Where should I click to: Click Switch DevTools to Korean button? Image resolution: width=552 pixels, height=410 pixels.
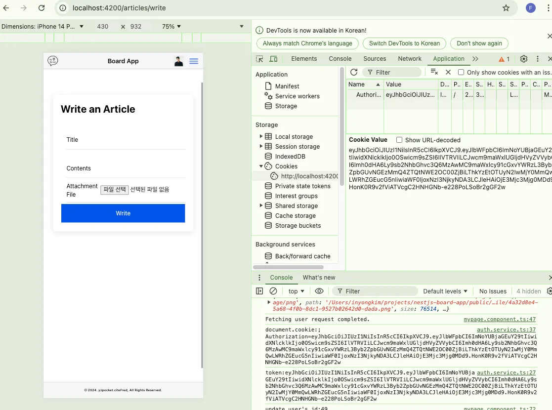[404, 43]
